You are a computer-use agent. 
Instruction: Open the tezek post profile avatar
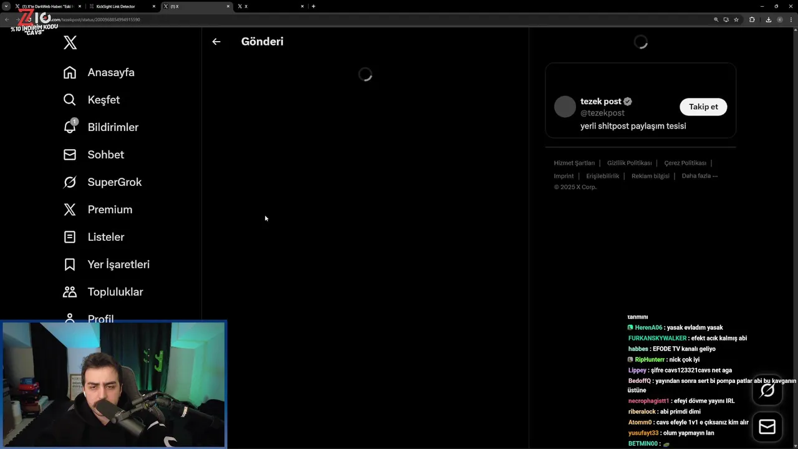pos(565,107)
